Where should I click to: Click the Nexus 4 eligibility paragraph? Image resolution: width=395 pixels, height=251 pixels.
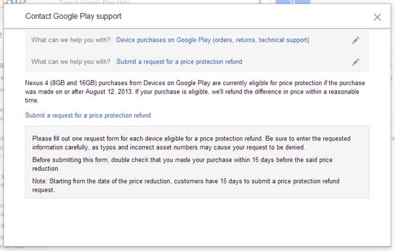point(195,92)
